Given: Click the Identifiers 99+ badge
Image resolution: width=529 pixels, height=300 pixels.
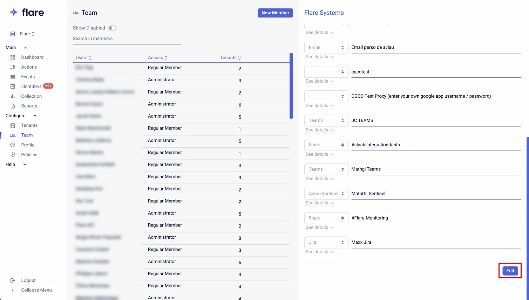Looking at the screenshot, I should point(48,86).
